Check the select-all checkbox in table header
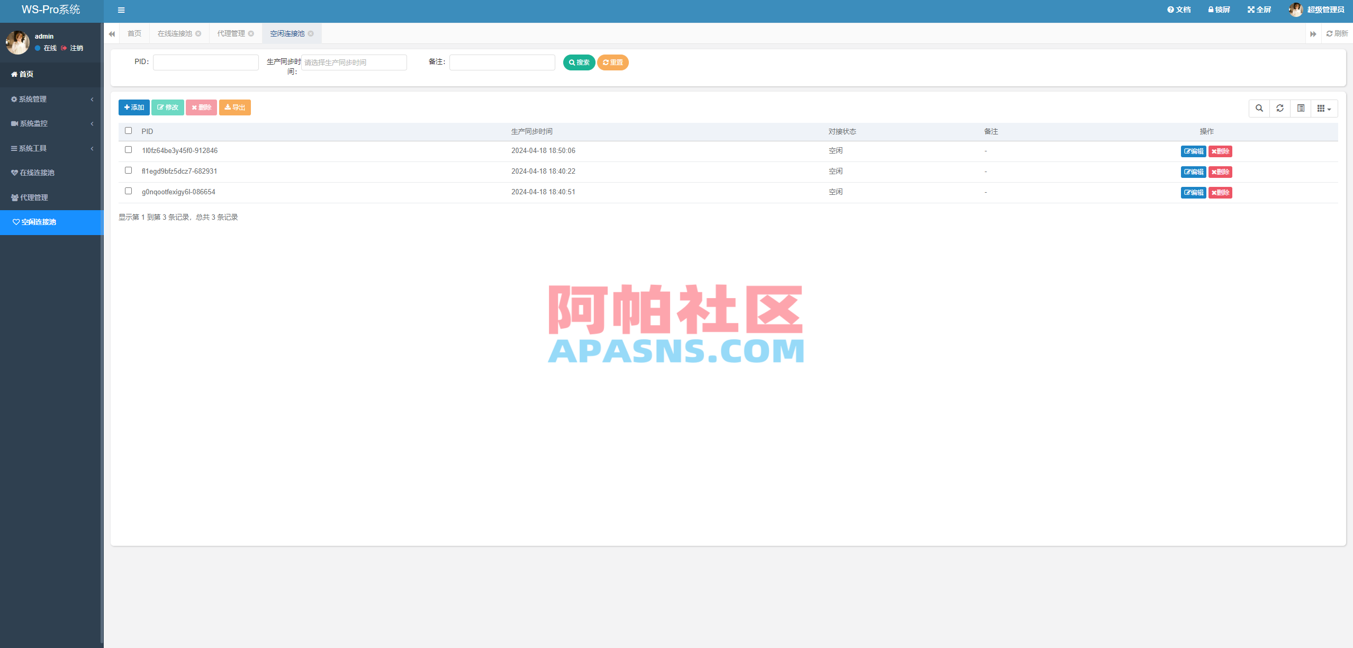 (x=128, y=130)
